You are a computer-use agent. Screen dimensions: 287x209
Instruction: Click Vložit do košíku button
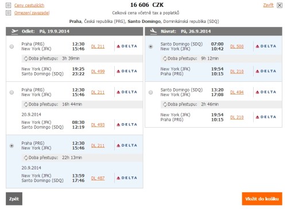coord(262,199)
